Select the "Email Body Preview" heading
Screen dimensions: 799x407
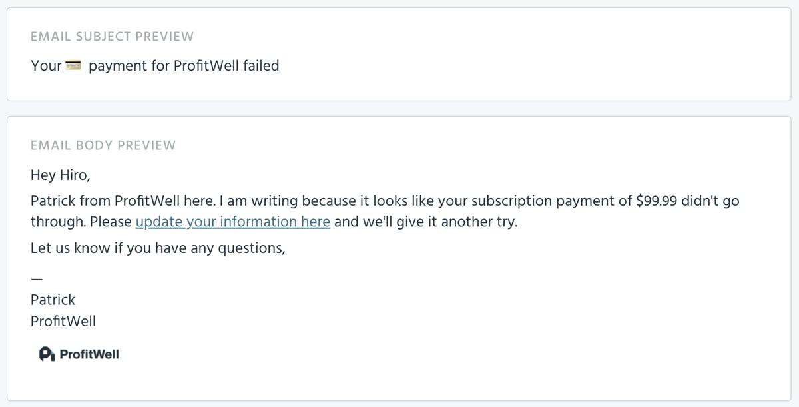(103, 145)
